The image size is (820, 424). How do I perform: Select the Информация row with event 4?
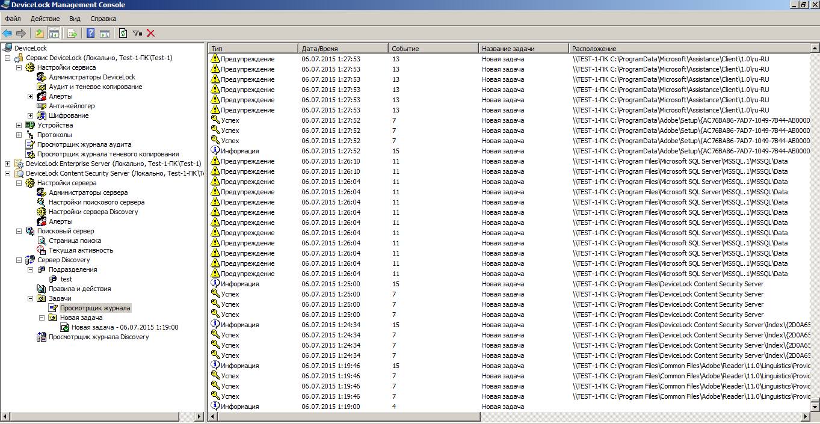510,407
